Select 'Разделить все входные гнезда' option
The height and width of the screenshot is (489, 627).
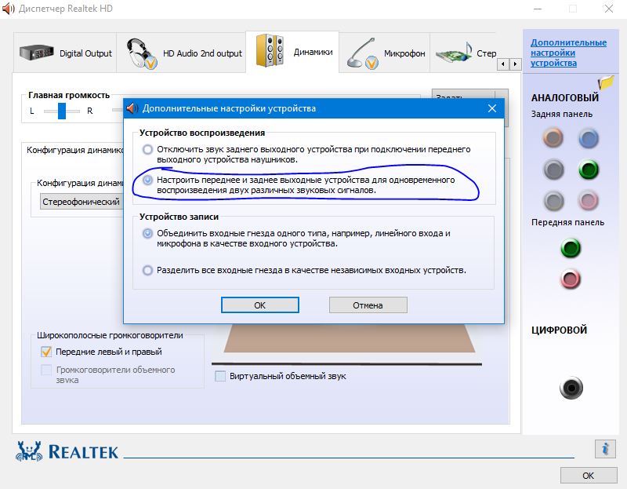(x=147, y=270)
